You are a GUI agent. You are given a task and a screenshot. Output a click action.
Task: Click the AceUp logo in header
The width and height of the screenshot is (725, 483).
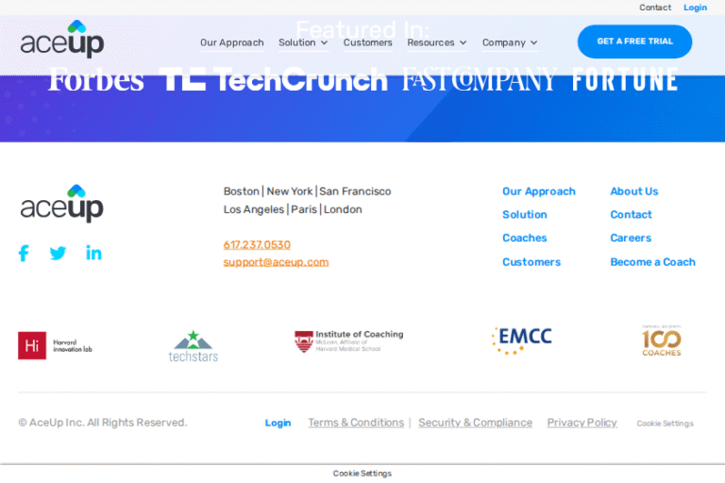[x=62, y=40]
